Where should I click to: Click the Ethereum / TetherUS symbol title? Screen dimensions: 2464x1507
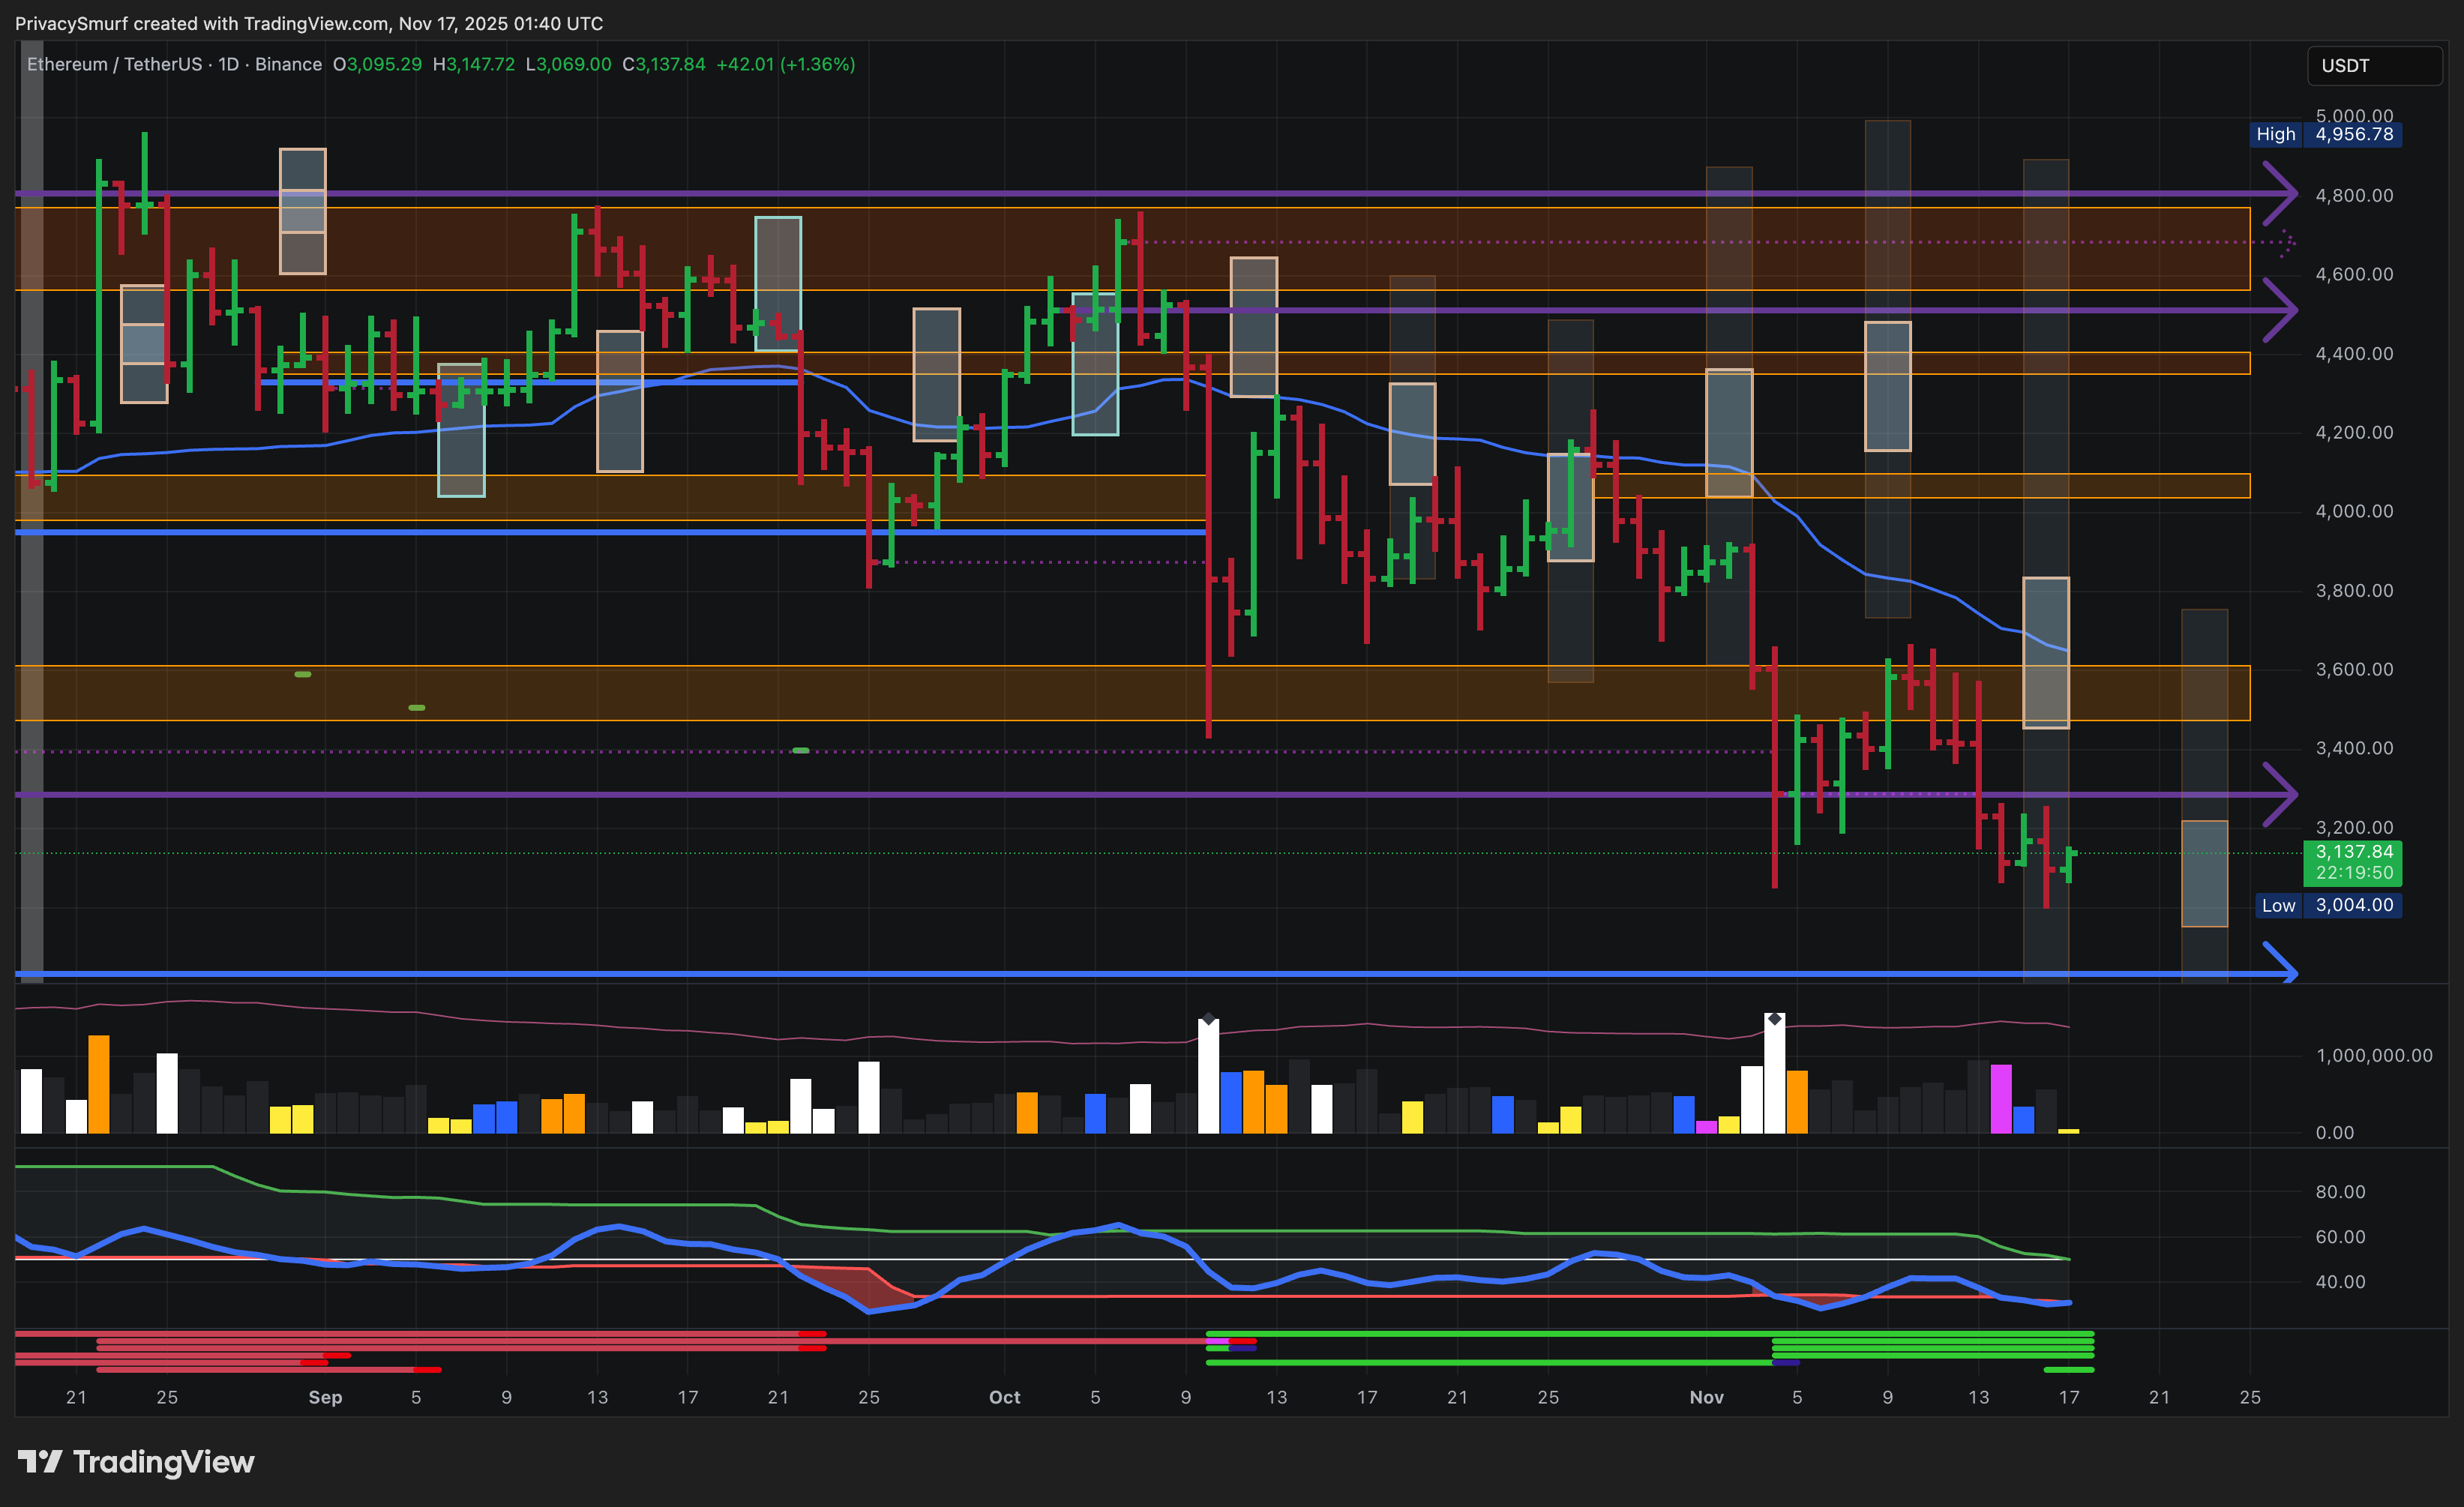(x=114, y=64)
